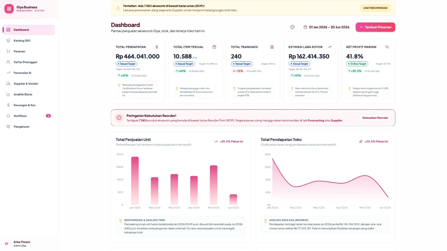447x251 pixels.
Task: Click the bold Forecasting link in Reorder banner
Action: pyautogui.click(x=316, y=121)
